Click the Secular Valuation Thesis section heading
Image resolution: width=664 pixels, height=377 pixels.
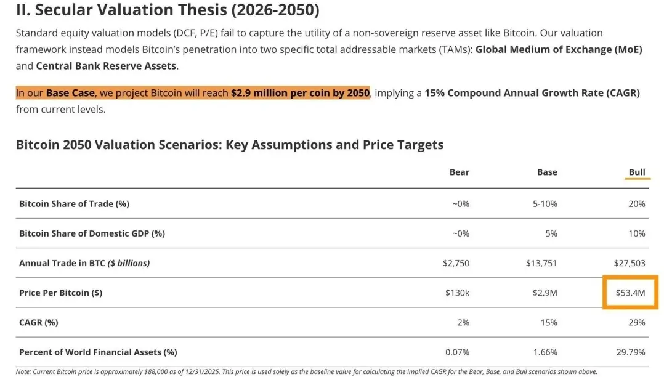[x=168, y=9]
